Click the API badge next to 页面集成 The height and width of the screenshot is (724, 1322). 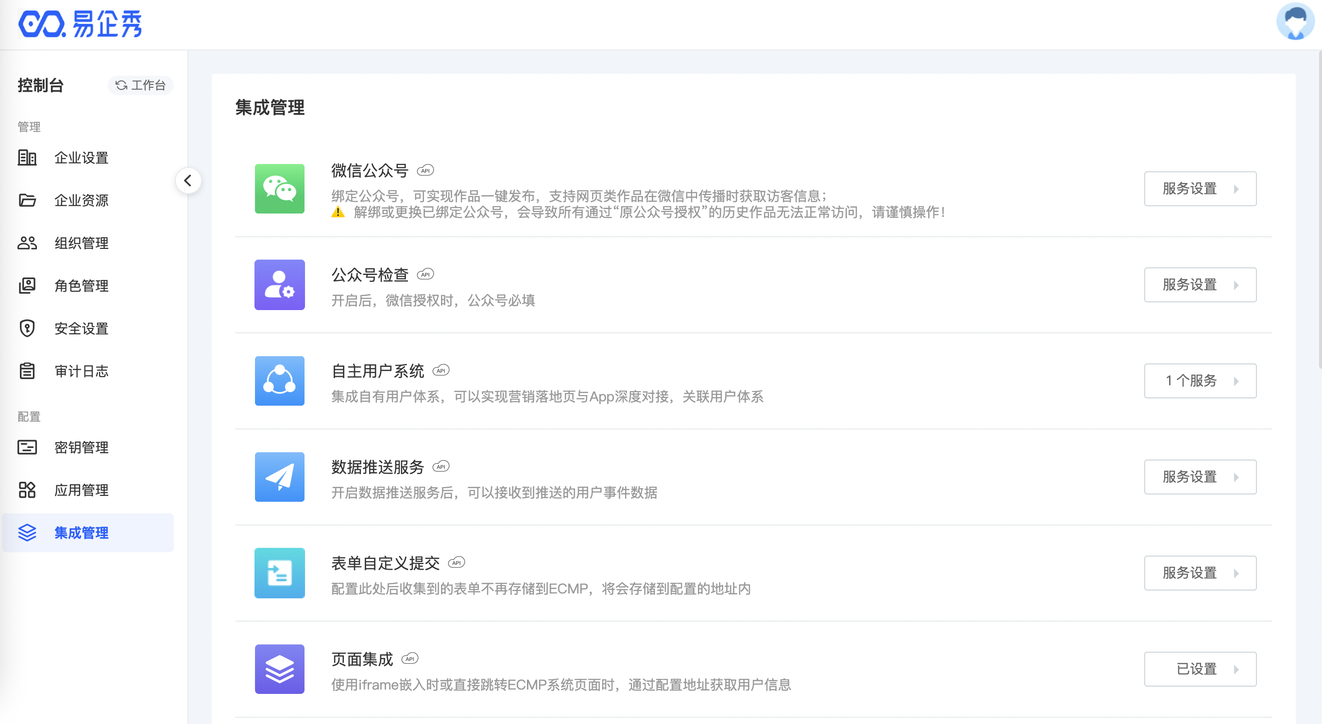point(410,659)
